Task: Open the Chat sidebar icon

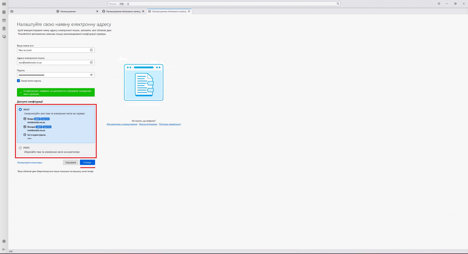Action: [4, 37]
